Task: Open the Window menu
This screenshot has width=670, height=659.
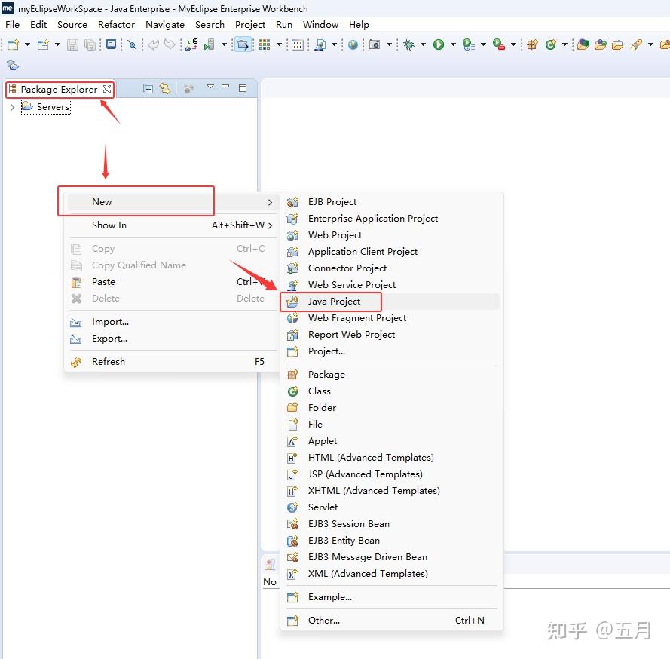Action: 320,24
